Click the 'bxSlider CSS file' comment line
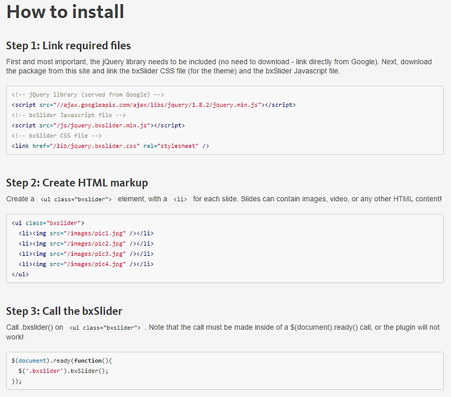 click(57, 136)
